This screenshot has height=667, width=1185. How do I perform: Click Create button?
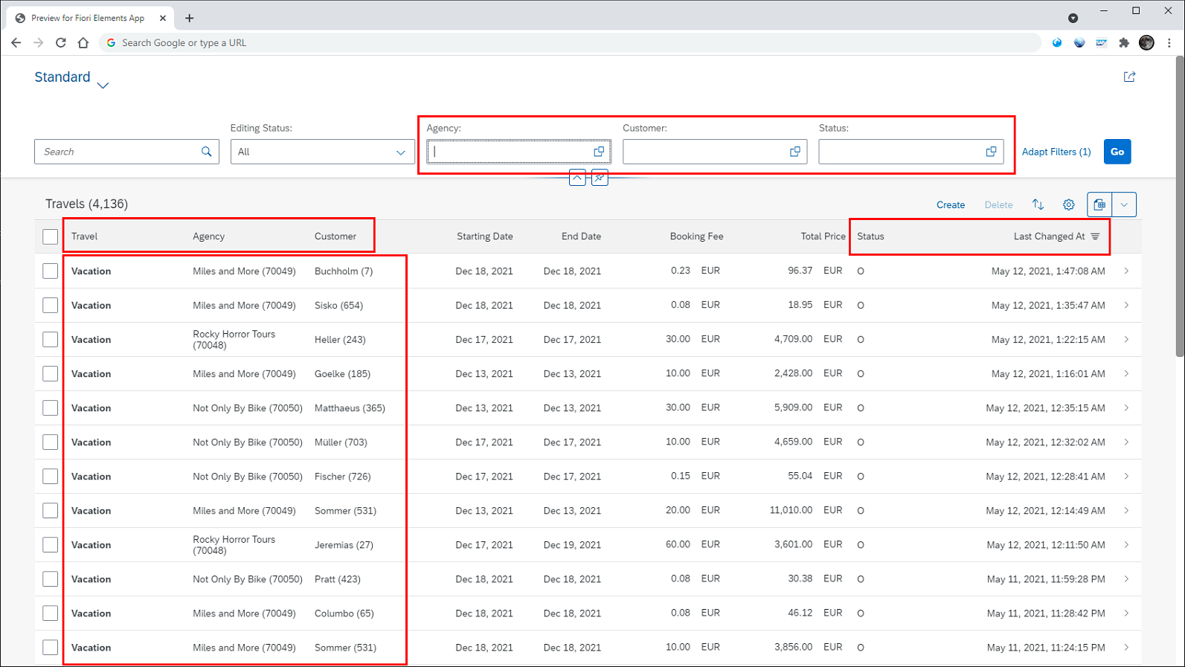(951, 204)
